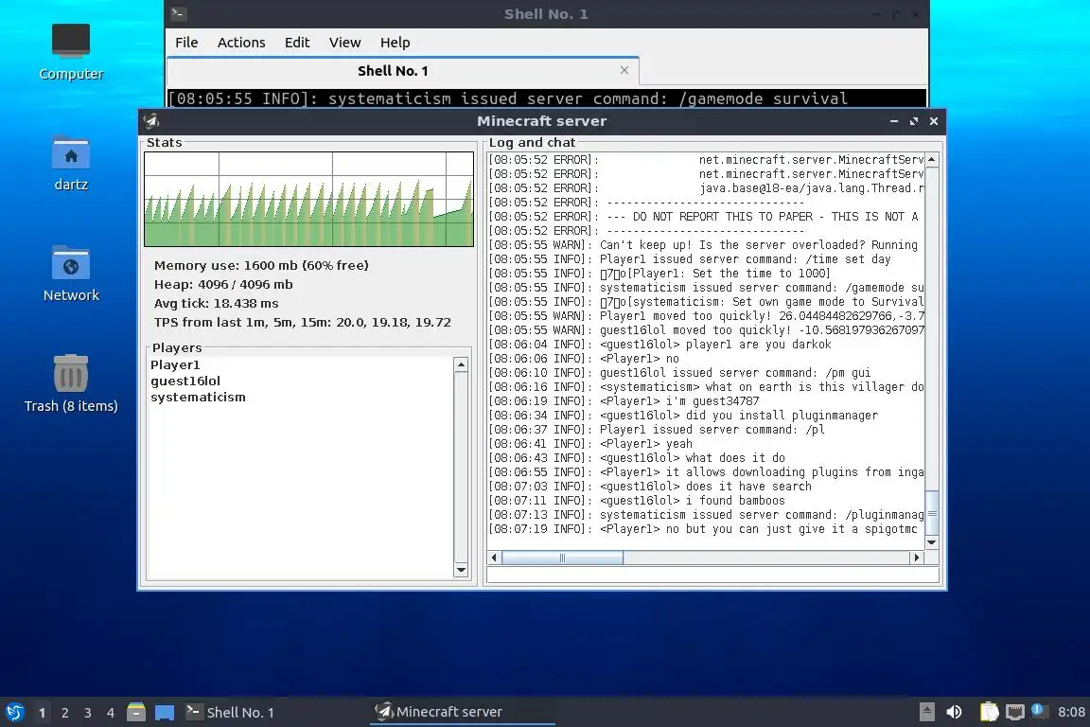Click the removable media tray icon
This screenshot has height=727, width=1090.
(926, 712)
